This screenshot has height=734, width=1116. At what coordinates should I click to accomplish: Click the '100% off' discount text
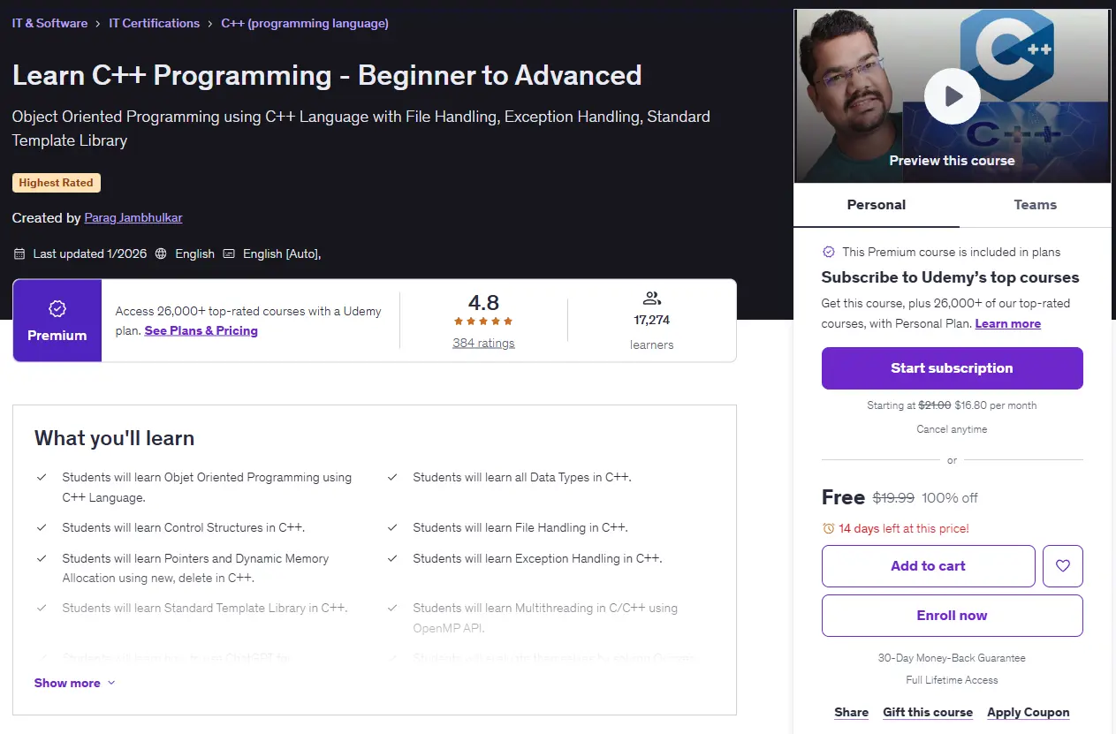tap(949, 497)
